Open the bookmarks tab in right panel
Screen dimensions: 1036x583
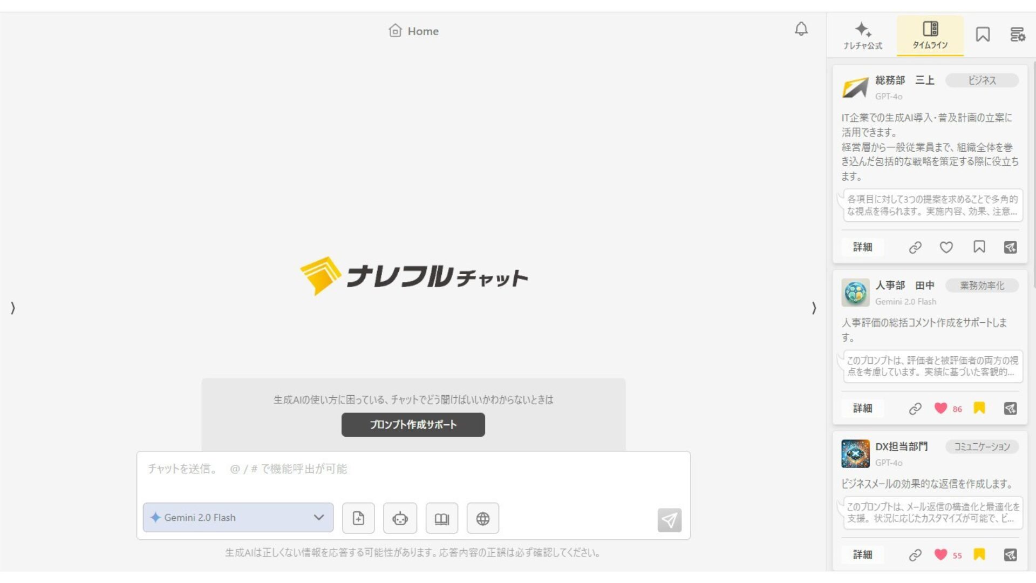[x=983, y=35]
